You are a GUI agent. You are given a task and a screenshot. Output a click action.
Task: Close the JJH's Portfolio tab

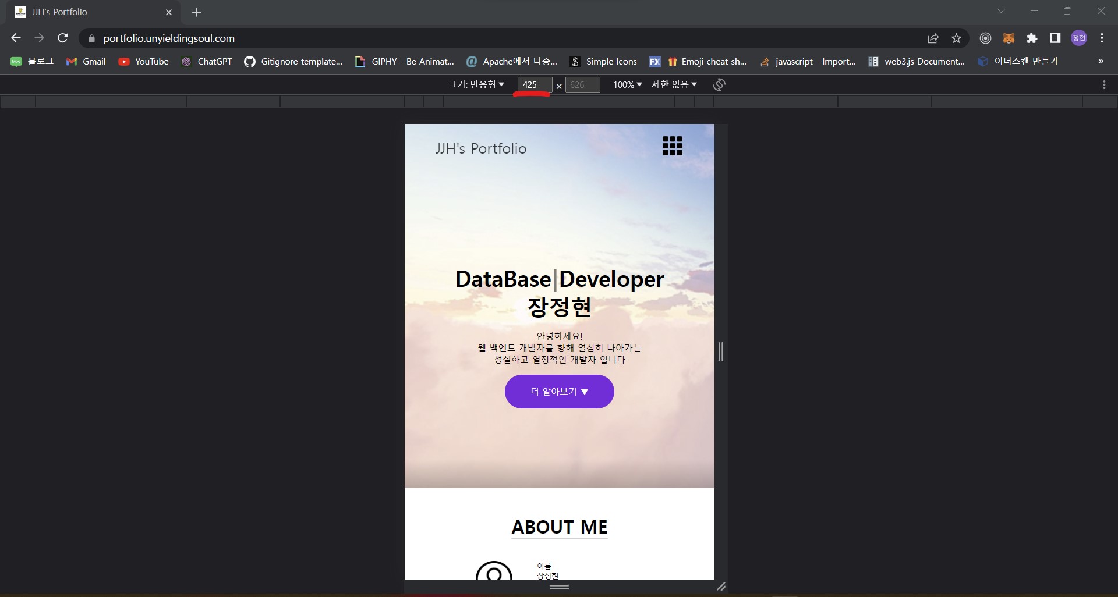click(169, 12)
